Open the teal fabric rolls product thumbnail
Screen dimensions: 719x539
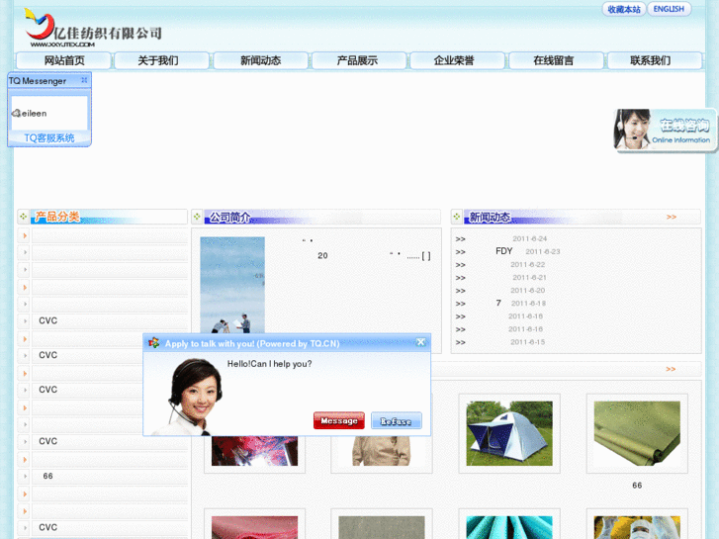coord(509,526)
